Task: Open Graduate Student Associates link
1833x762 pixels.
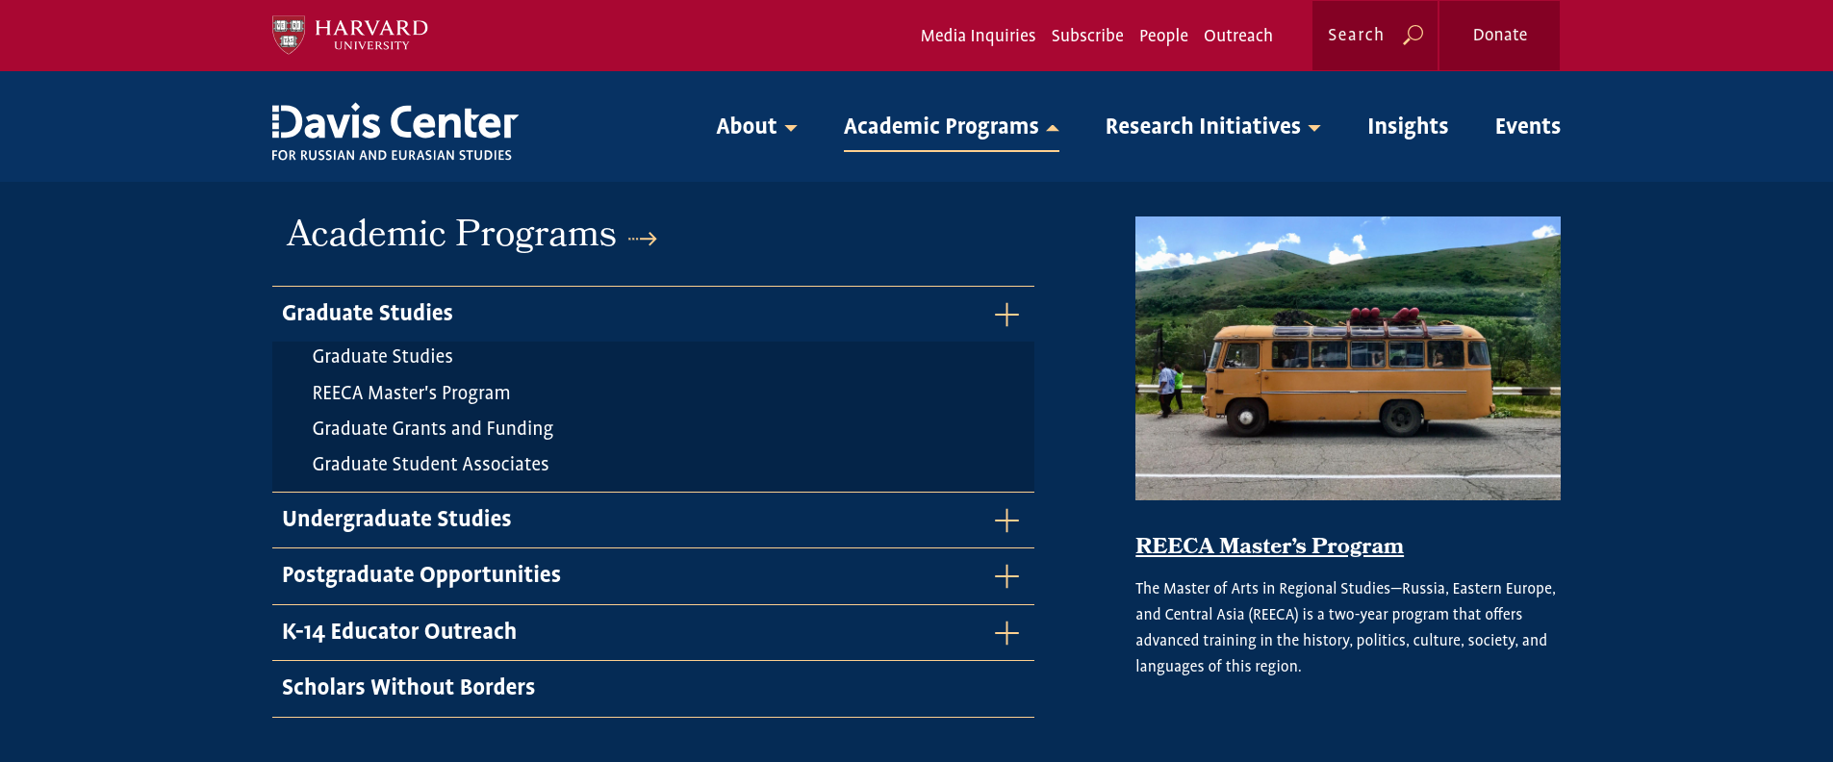Action: pos(430,464)
